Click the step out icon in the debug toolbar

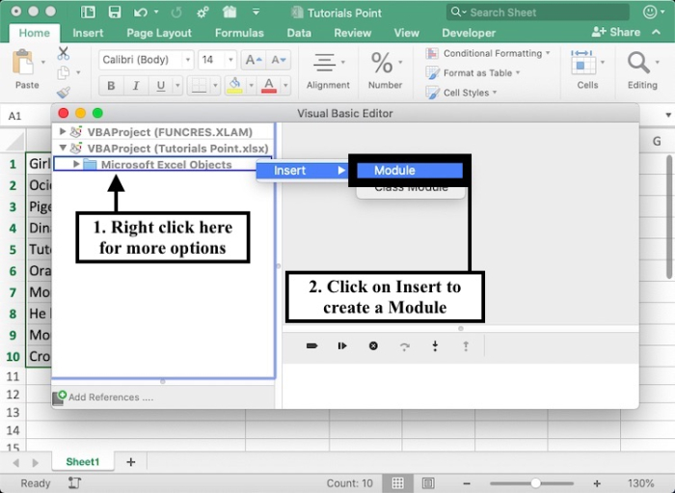tap(466, 346)
